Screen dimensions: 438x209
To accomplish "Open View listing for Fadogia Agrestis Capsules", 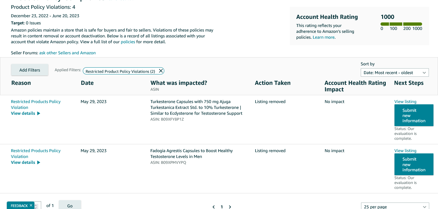I will click(x=405, y=151).
